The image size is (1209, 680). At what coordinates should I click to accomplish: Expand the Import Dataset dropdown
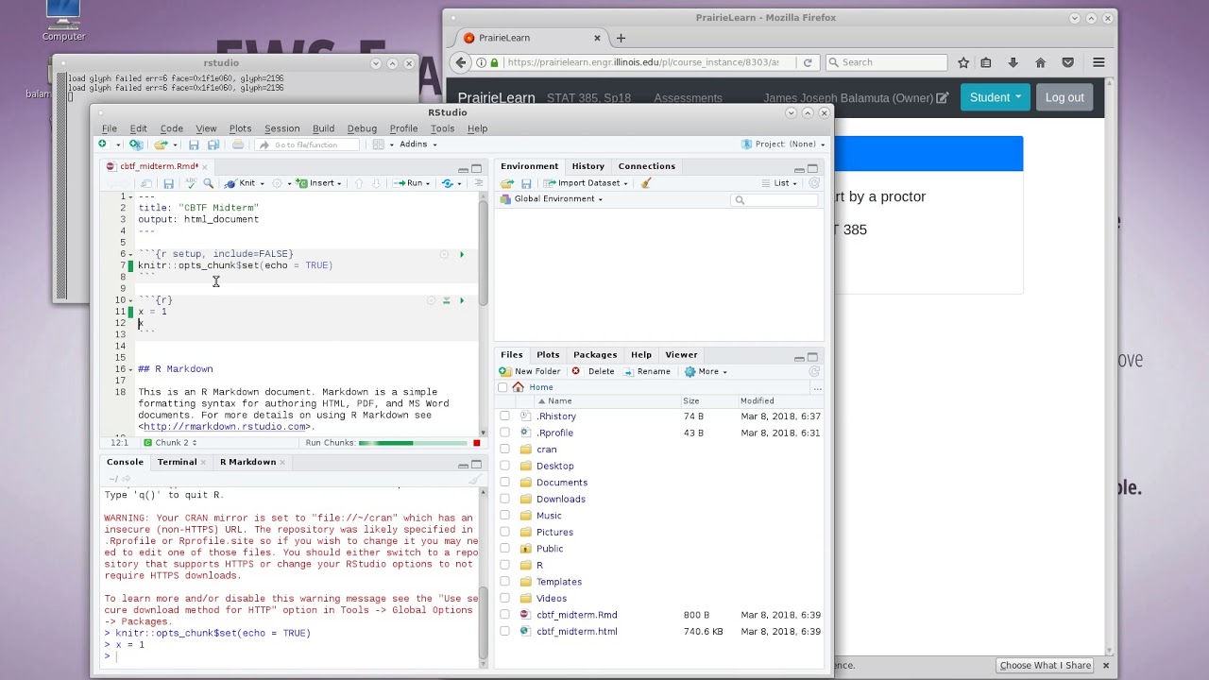point(585,183)
